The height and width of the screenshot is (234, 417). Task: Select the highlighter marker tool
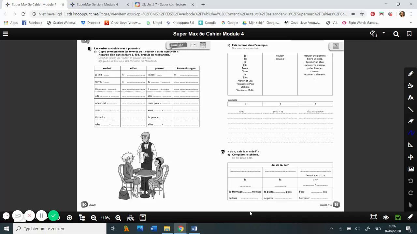(411, 85)
